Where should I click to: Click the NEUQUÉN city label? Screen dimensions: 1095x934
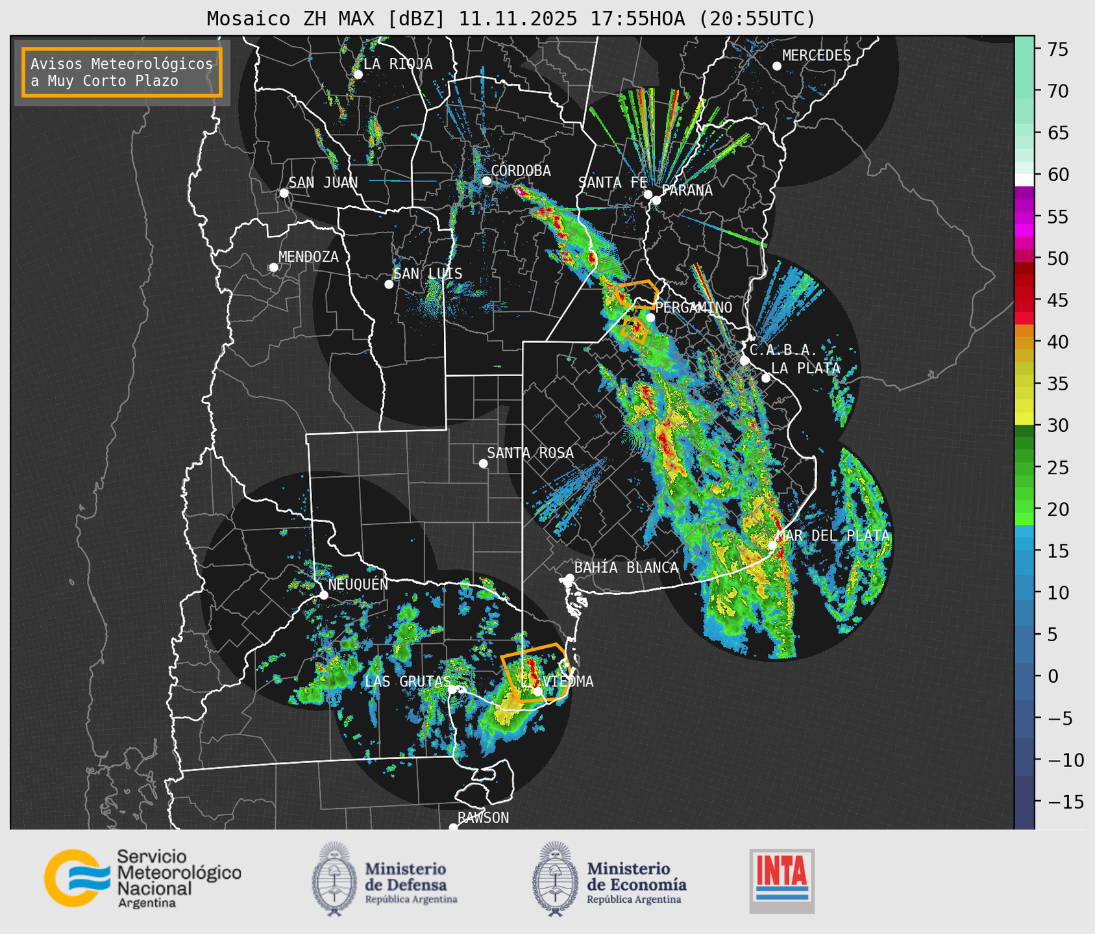358,584
